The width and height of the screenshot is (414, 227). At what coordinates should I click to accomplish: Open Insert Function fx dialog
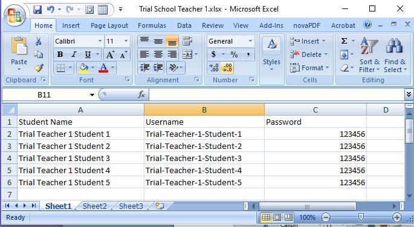141,94
